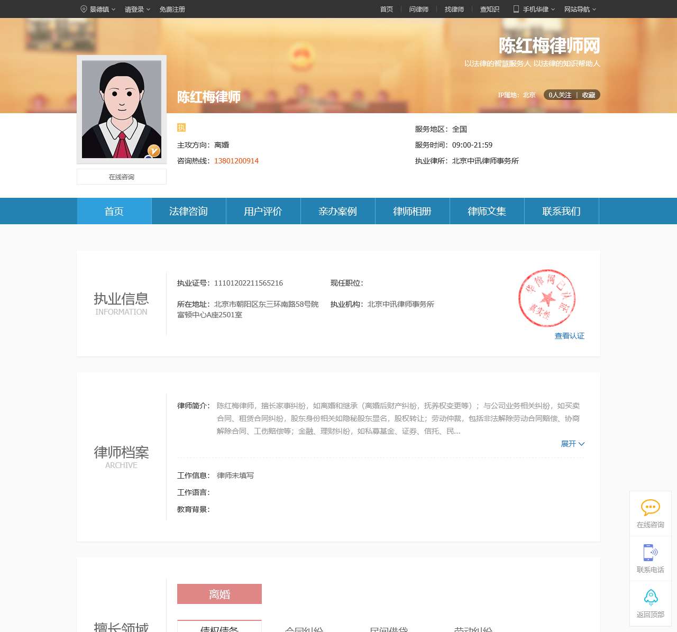Click the mobile phone icon beside 手机华律
The image size is (677, 632).
point(516,9)
